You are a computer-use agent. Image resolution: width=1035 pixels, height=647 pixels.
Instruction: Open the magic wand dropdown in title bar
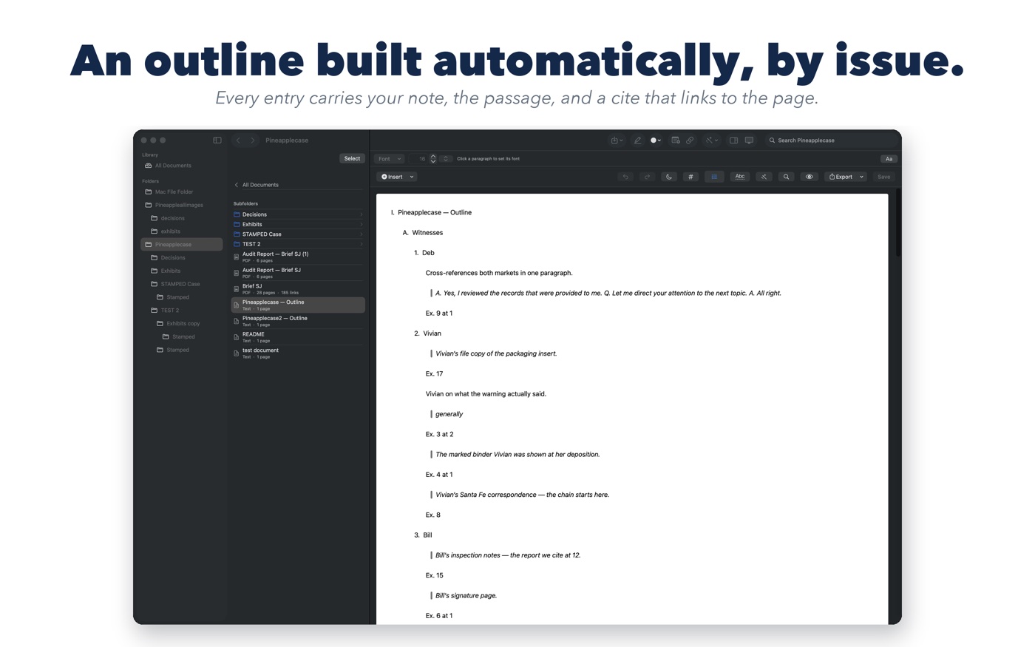click(x=711, y=140)
